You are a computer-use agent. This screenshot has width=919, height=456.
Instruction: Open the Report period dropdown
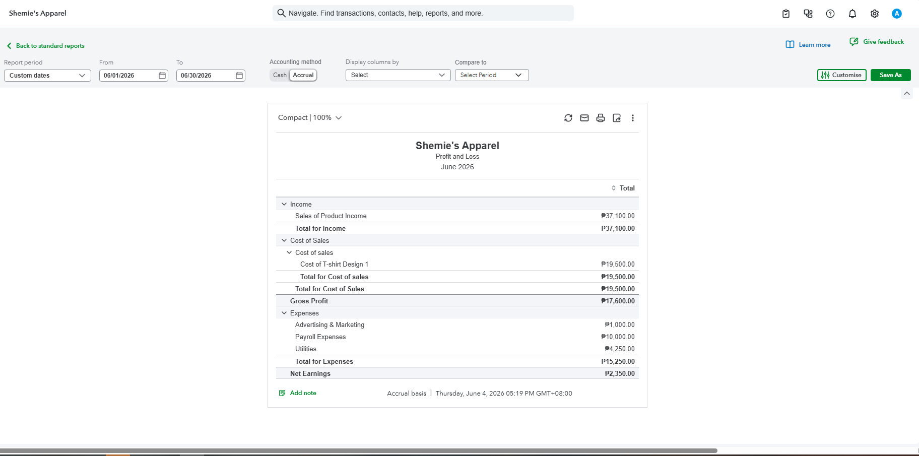pos(47,76)
